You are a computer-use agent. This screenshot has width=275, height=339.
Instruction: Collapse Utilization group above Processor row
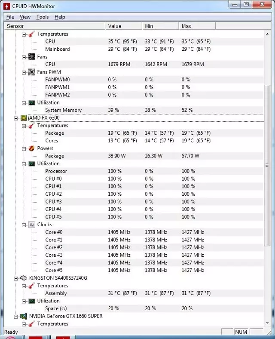tap(24, 164)
